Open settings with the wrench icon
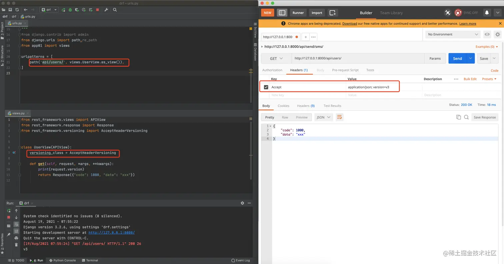 pyautogui.click(x=106, y=10)
